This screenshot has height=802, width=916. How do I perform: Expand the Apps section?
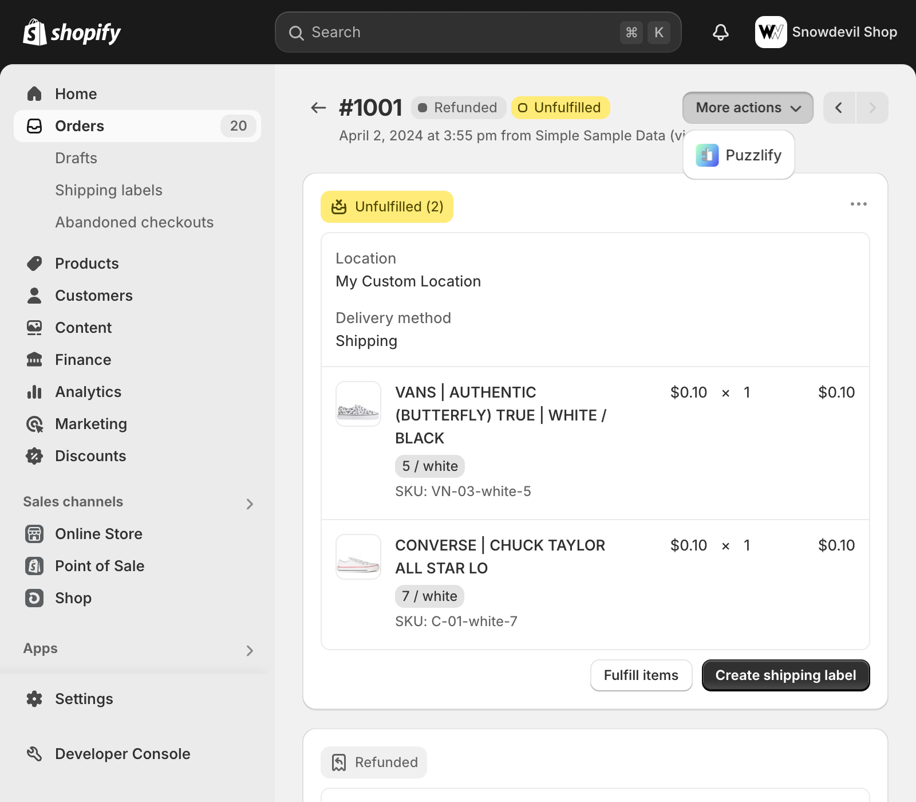[250, 650]
